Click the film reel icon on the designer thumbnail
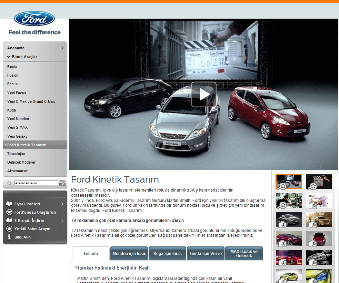Viewport: 339px width, 283px height. pos(282,205)
